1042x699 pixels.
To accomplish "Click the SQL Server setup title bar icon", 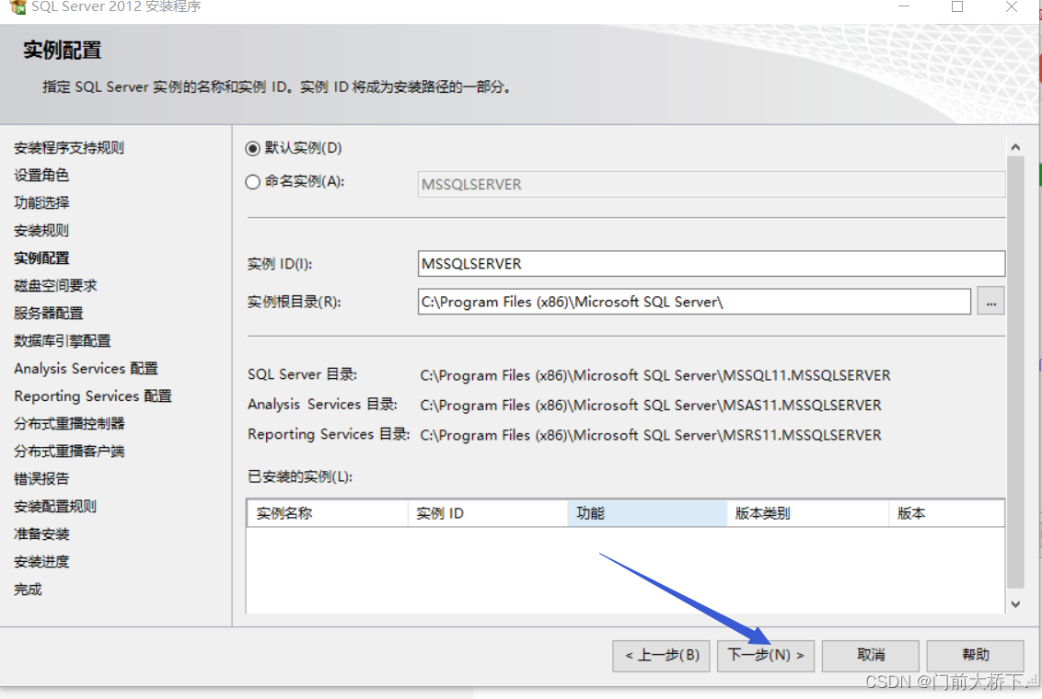I will 17,6.
